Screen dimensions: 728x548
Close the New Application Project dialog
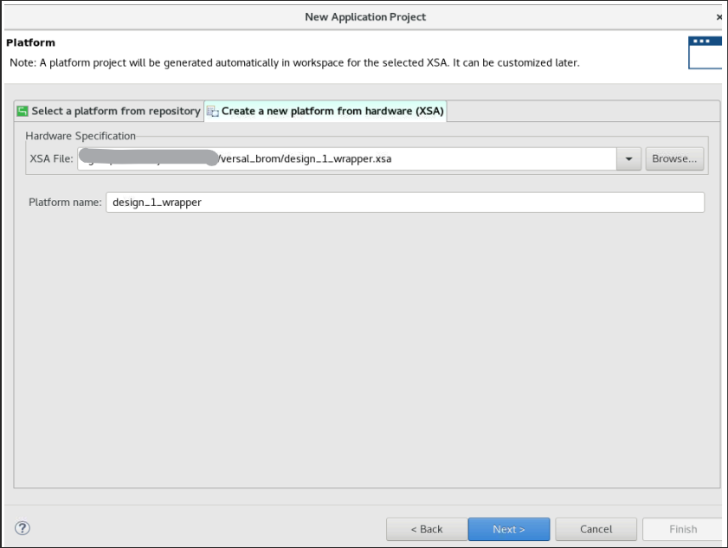[x=719, y=16]
